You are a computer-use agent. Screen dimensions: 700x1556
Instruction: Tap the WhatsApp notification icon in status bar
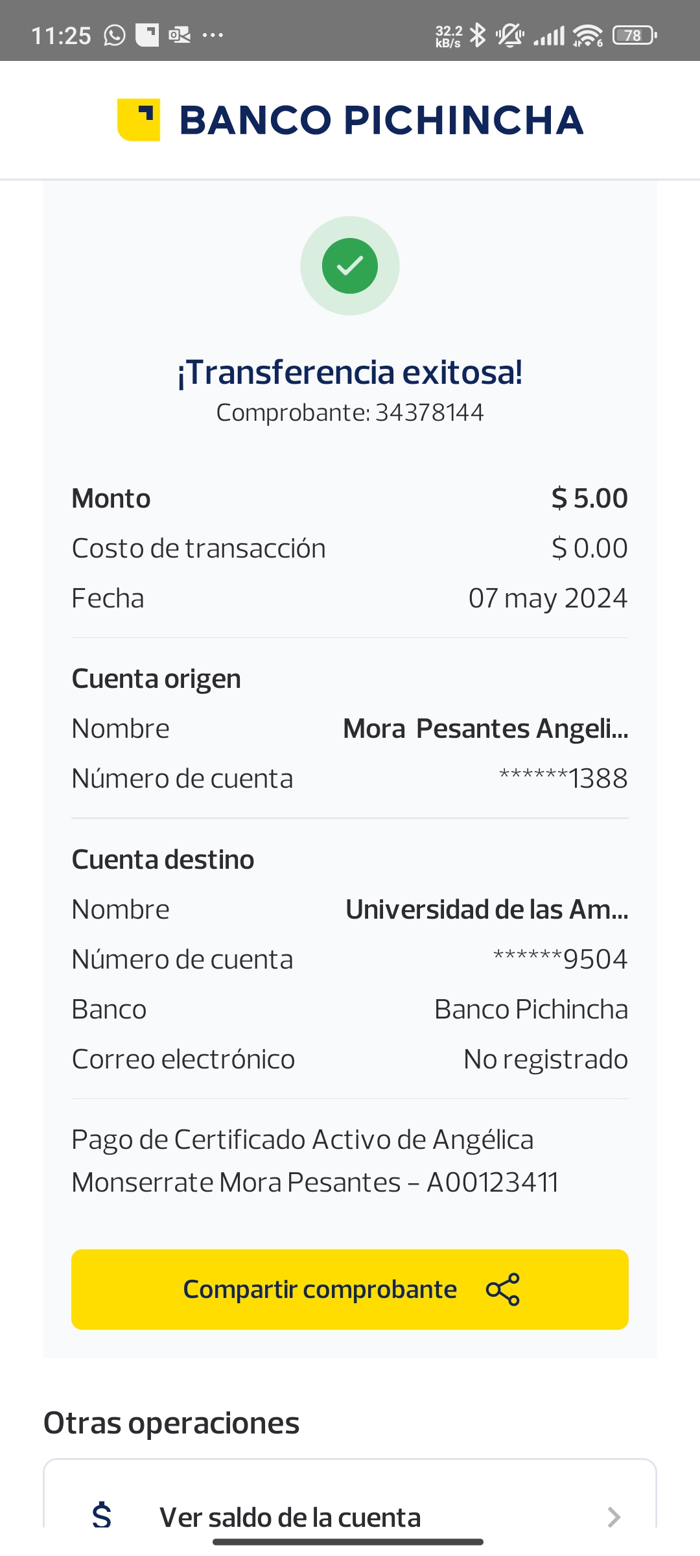(115, 35)
